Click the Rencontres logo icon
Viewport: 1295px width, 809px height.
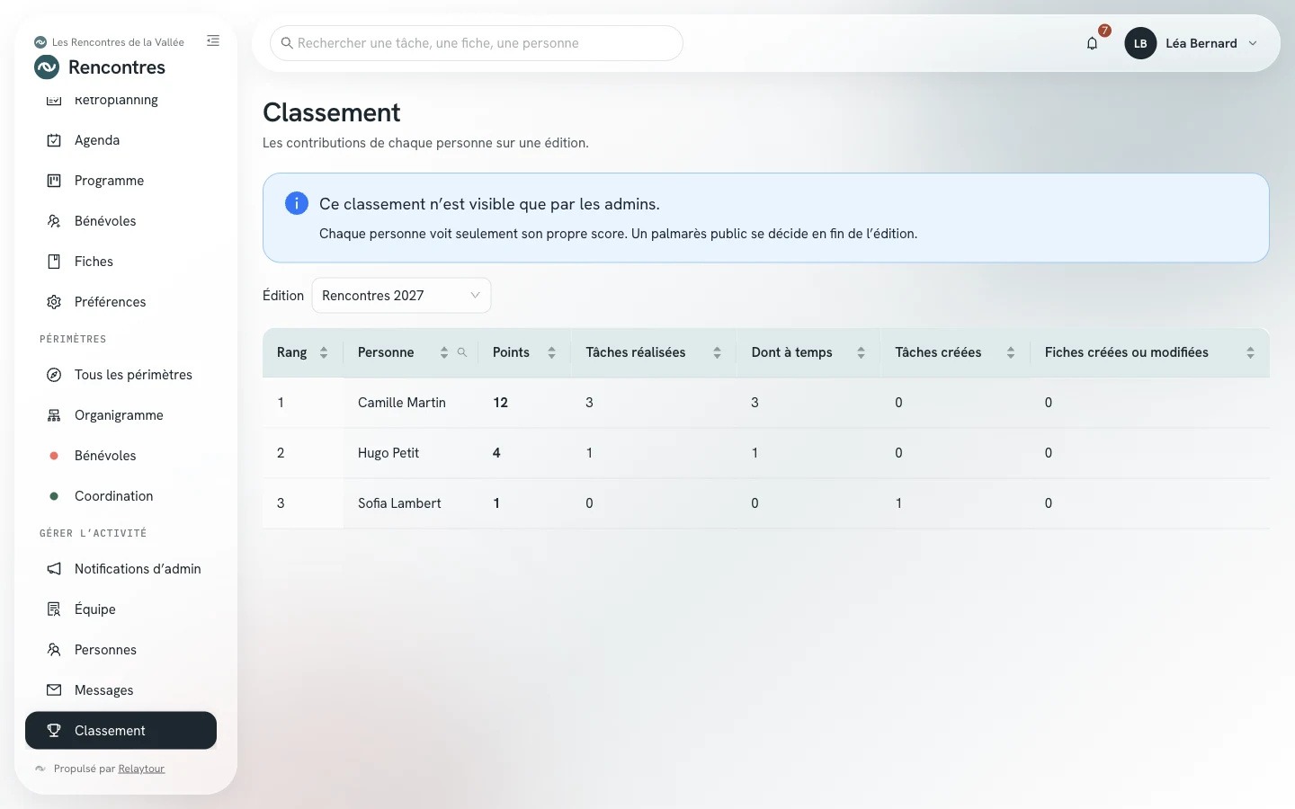point(47,67)
